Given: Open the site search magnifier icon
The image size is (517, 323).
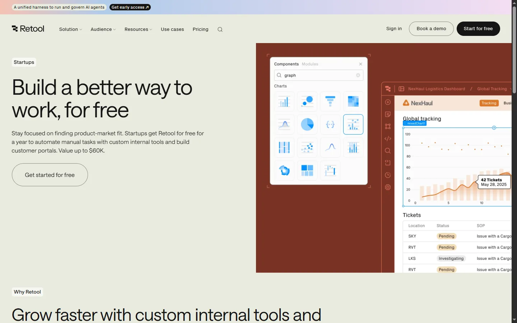Looking at the screenshot, I should (x=220, y=29).
